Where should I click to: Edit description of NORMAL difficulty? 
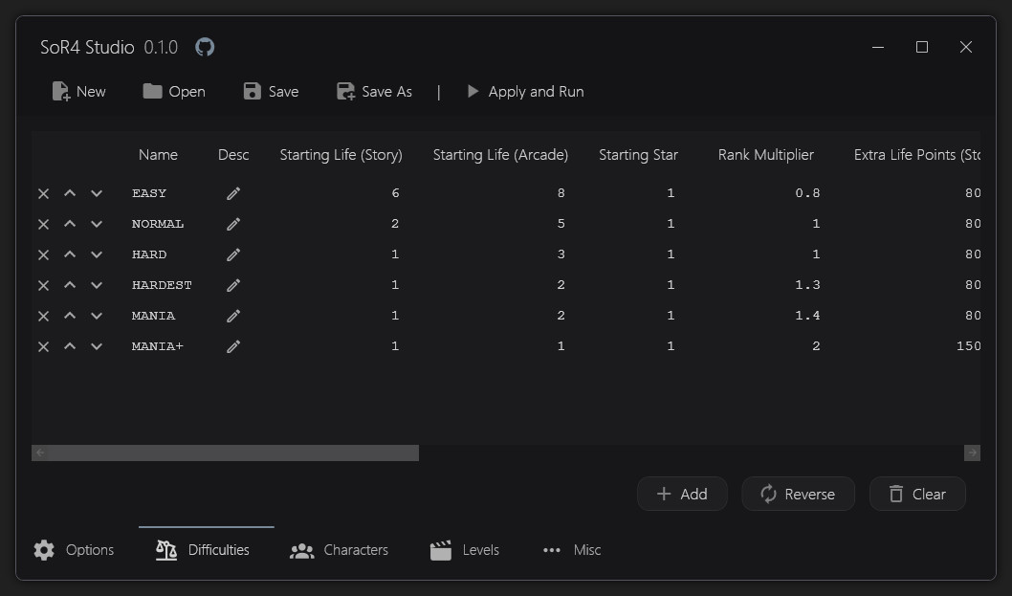point(233,224)
